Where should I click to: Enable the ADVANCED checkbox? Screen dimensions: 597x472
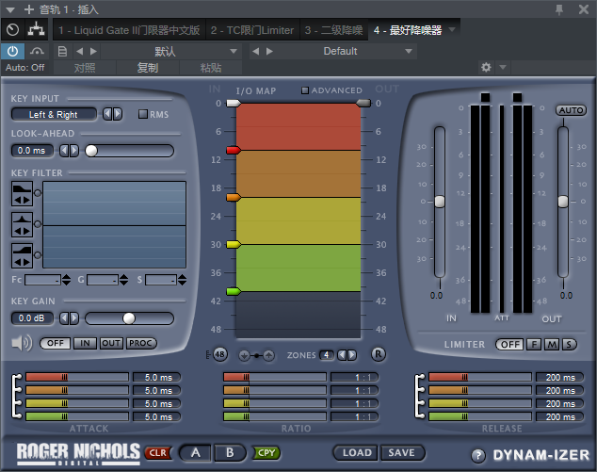click(304, 90)
